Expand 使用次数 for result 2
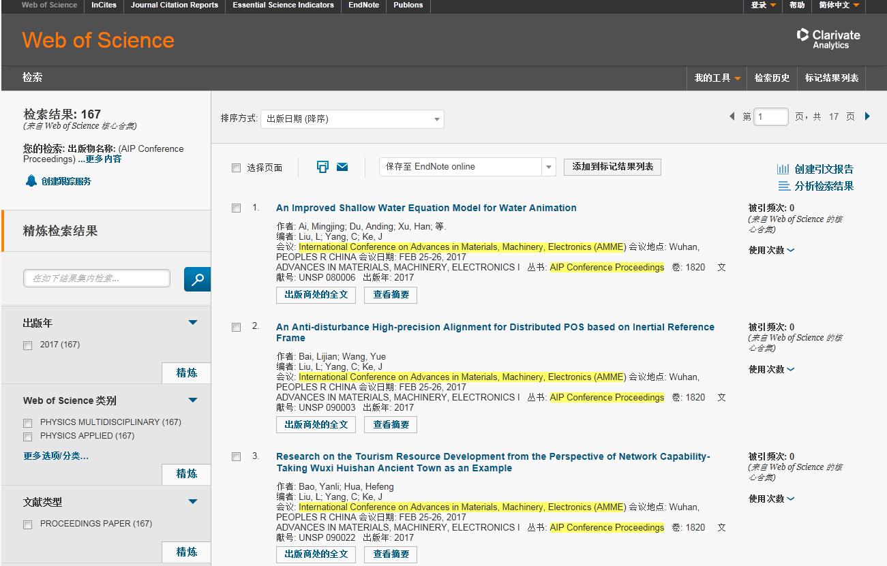 click(x=771, y=369)
